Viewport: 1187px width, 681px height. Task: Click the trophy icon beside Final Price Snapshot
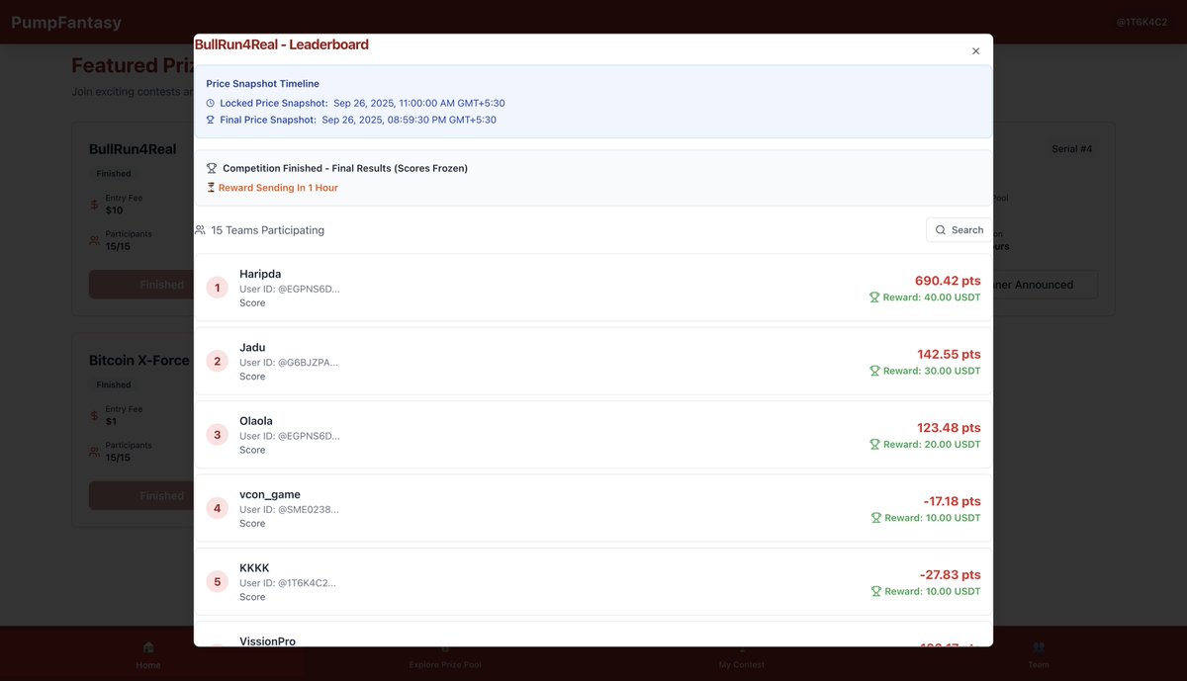[x=210, y=120]
